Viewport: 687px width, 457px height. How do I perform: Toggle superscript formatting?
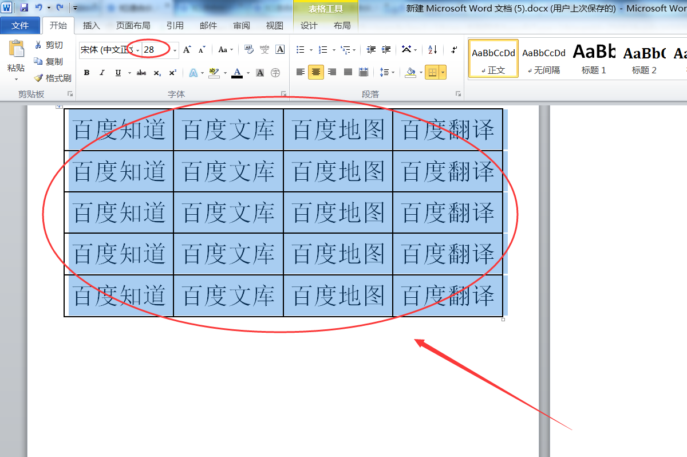pyautogui.click(x=172, y=73)
